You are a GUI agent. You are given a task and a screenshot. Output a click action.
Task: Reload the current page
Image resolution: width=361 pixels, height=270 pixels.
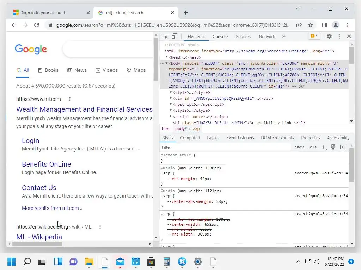click(x=37, y=25)
